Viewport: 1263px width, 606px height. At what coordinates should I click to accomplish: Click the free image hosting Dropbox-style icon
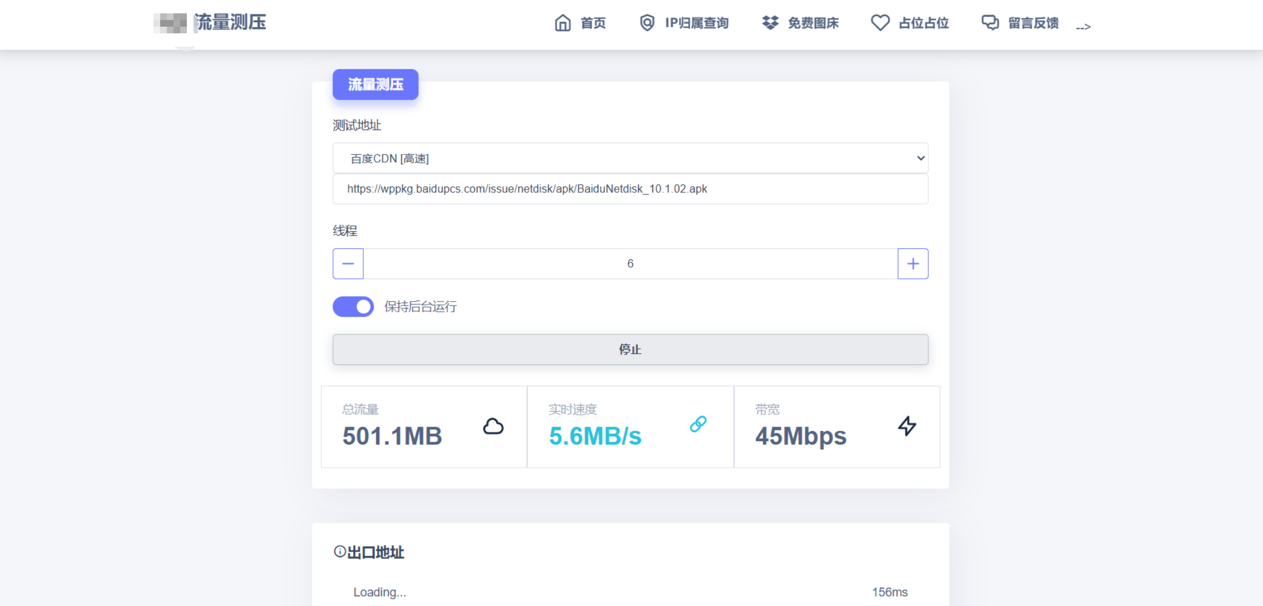770,23
